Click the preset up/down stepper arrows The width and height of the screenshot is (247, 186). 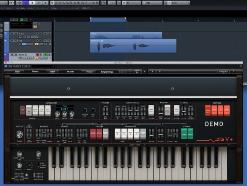[122, 72]
